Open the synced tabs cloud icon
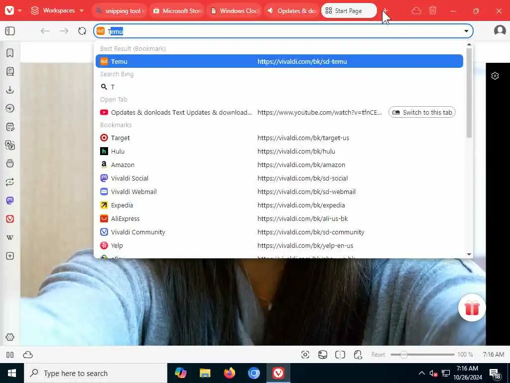 pos(416,11)
